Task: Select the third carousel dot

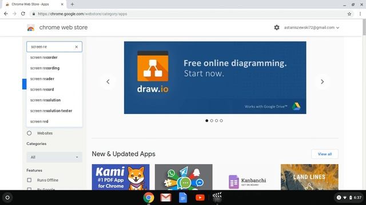Action: click(x=216, y=121)
